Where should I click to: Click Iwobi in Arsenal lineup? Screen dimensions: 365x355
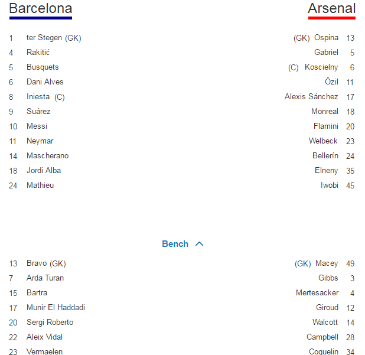[x=330, y=185]
